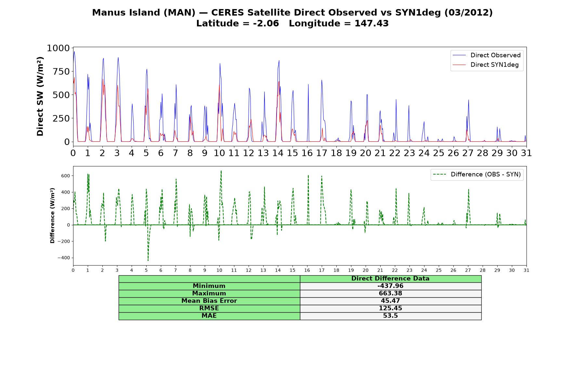Click the Direct Observed legend entry

coord(487,55)
